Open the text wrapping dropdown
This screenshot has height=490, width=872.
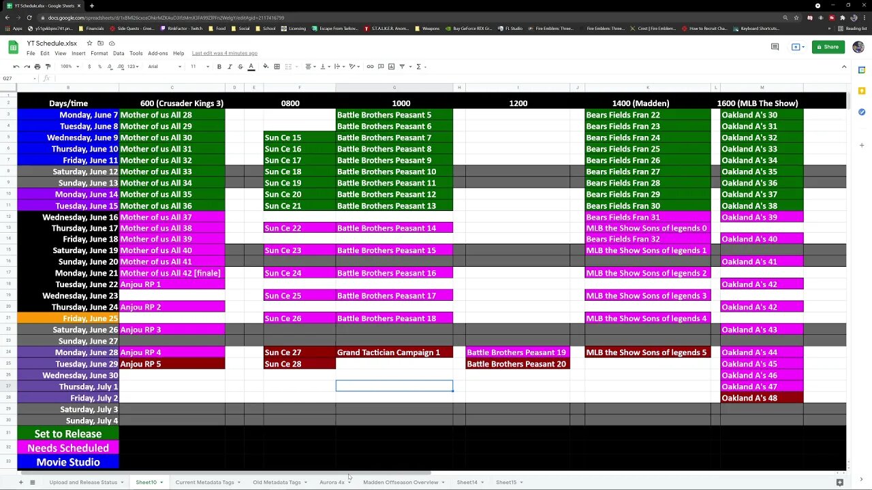[x=340, y=67]
